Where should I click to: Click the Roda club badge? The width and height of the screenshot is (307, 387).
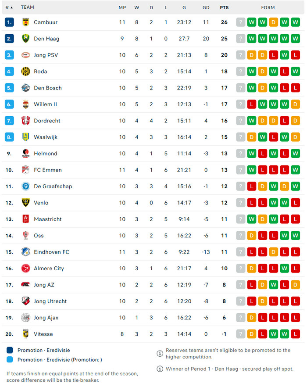tap(25, 72)
